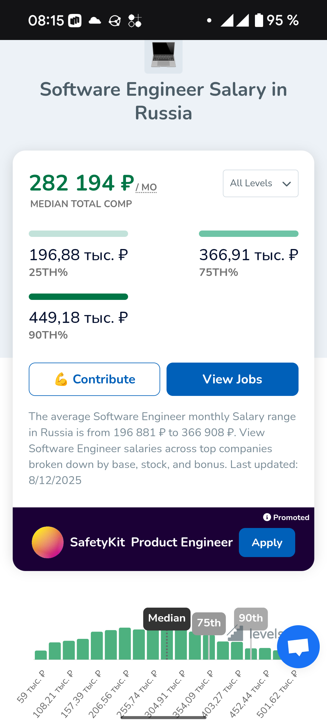The width and height of the screenshot is (327, 727).
Task: Tap the cloud icon in status bar
Action: click(x=95, y=21)
